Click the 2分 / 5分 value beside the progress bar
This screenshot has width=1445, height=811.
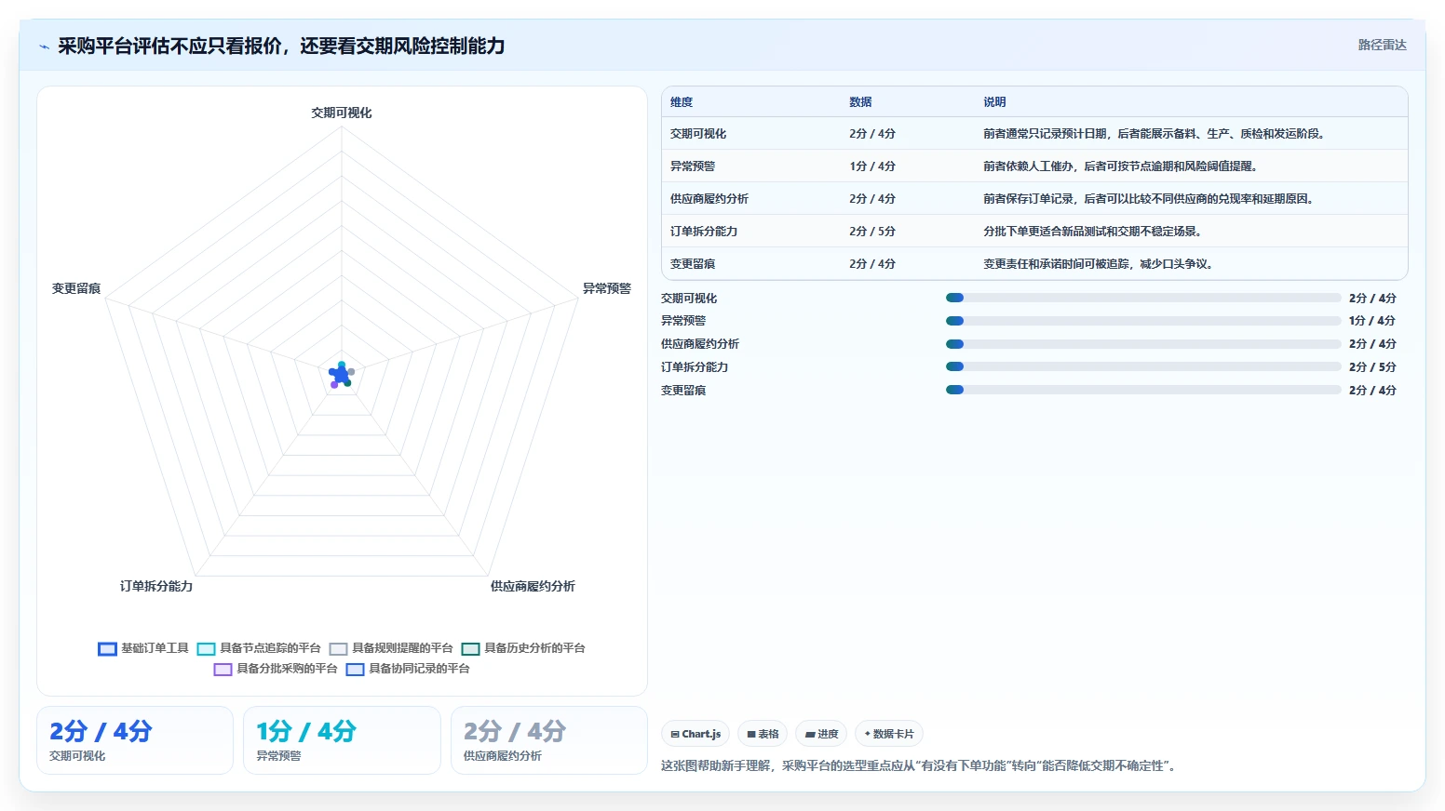(1372, 367)
